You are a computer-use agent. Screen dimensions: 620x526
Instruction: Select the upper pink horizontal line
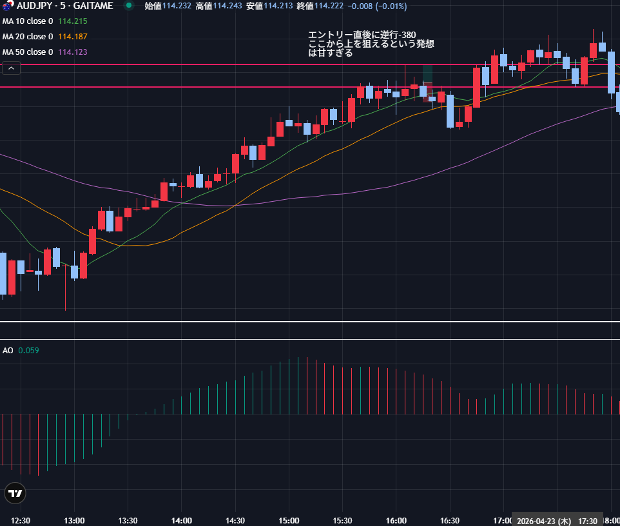point(193,64)
